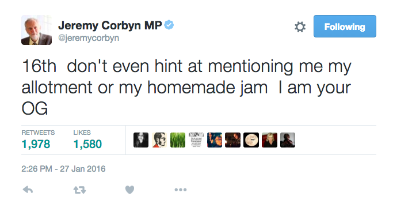The width and height of the screenshot is (393, 208).
Task: Open the gear settings dropdown
Action: (x=300, y=27)
